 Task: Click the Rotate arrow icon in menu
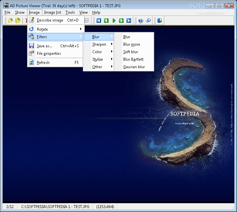pos(31,29)
